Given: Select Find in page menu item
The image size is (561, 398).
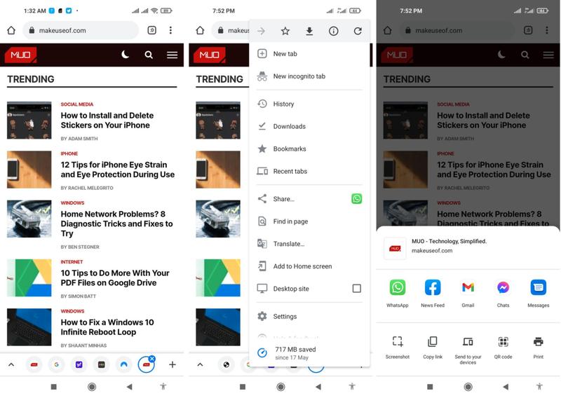Looking at the screenshot, I should 309,221.
